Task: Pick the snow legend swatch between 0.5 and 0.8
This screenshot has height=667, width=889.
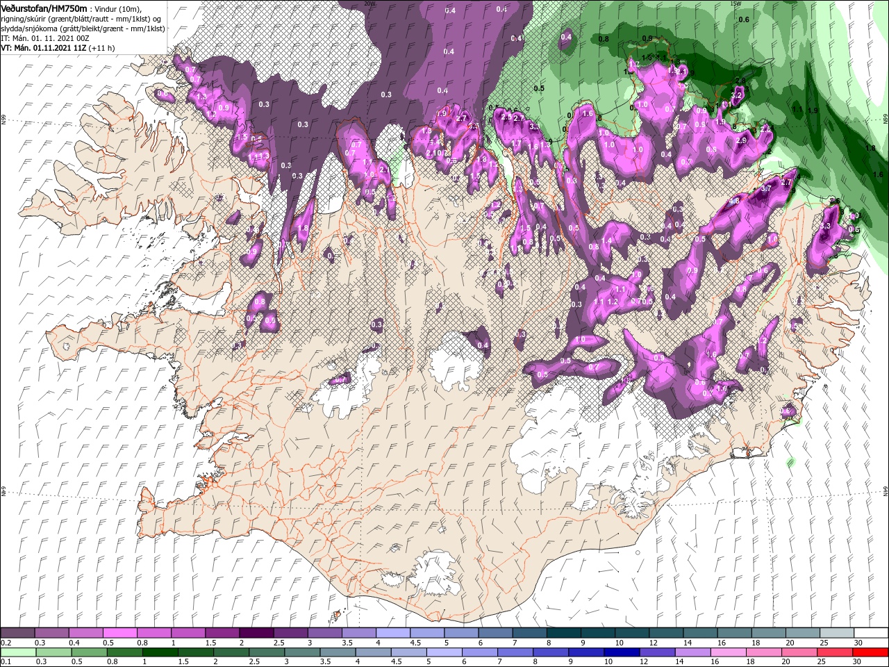Action: coord(119,633)
